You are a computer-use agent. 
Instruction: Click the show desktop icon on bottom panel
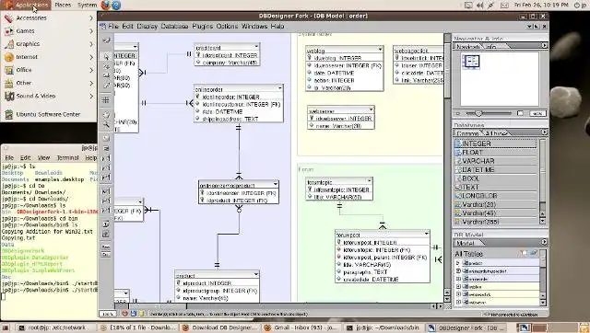[6, 327]
